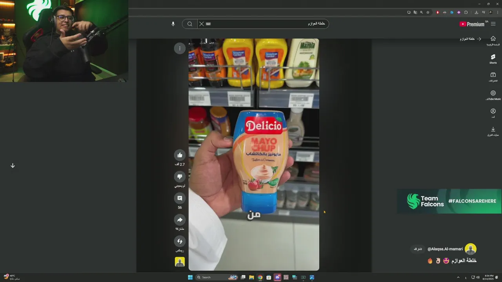502x282 pixels.
Task: Open YouTube Premium logo home link
Action: click(472, 24)
